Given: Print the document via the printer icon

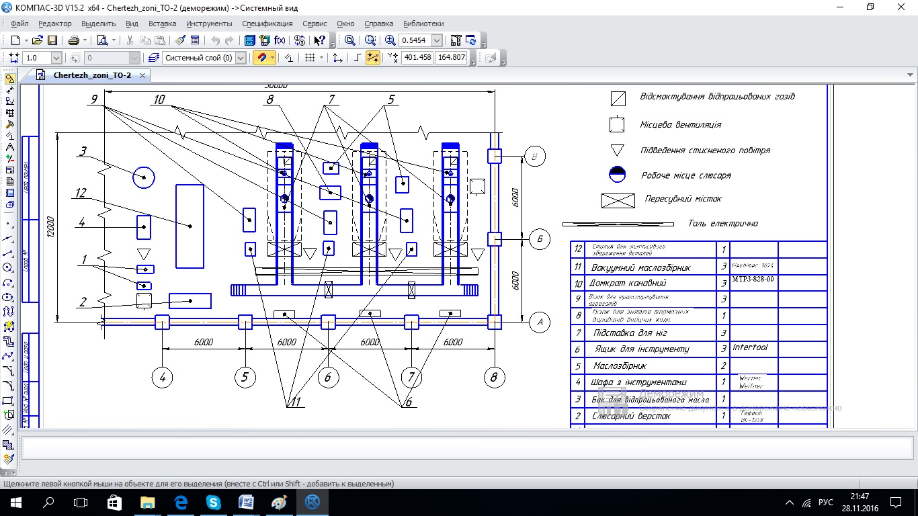Looking at the screenshot, I should coord(74,40).
